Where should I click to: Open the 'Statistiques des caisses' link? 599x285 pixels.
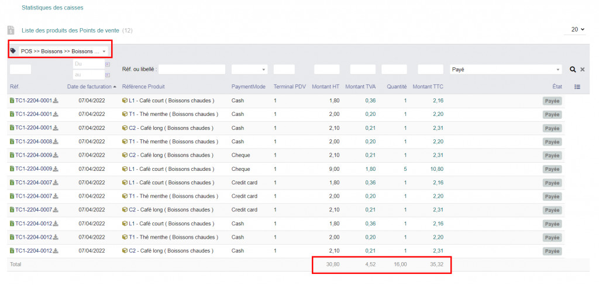pos(52,8)
